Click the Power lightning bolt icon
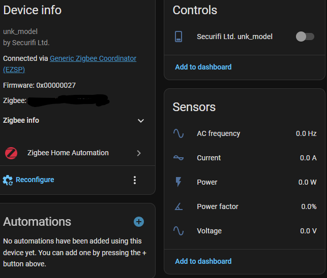 pyautogui.click(x=179, y=182)
